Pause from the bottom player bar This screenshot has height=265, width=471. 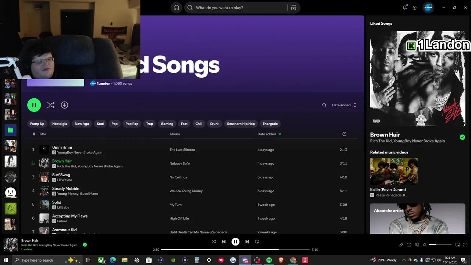[x=235, y=242]
